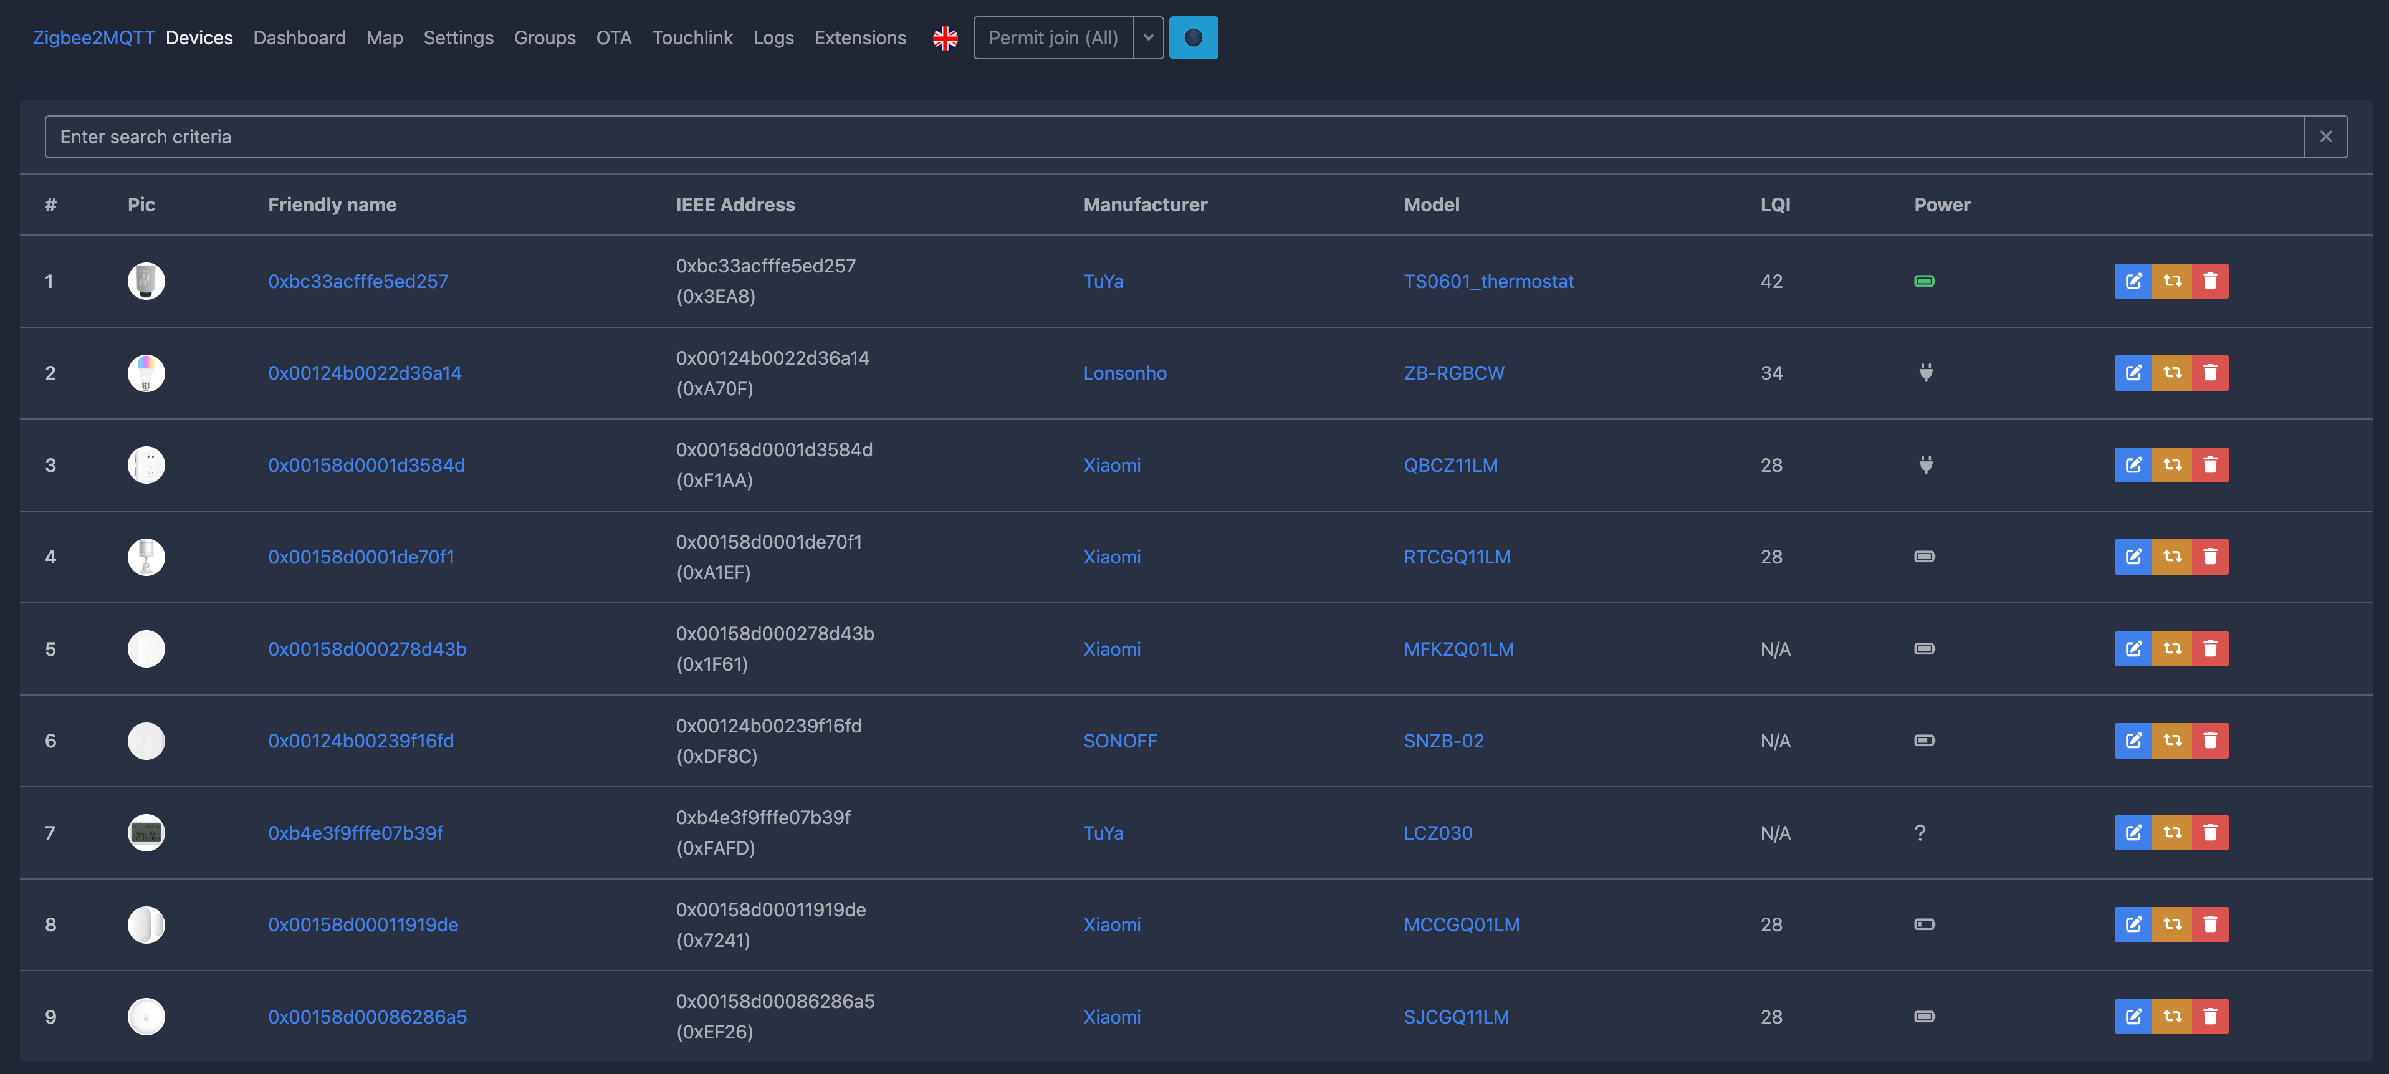Click trash icon for SNZB-02 device
2389x1074 pixels.
tap(2210, 740)
